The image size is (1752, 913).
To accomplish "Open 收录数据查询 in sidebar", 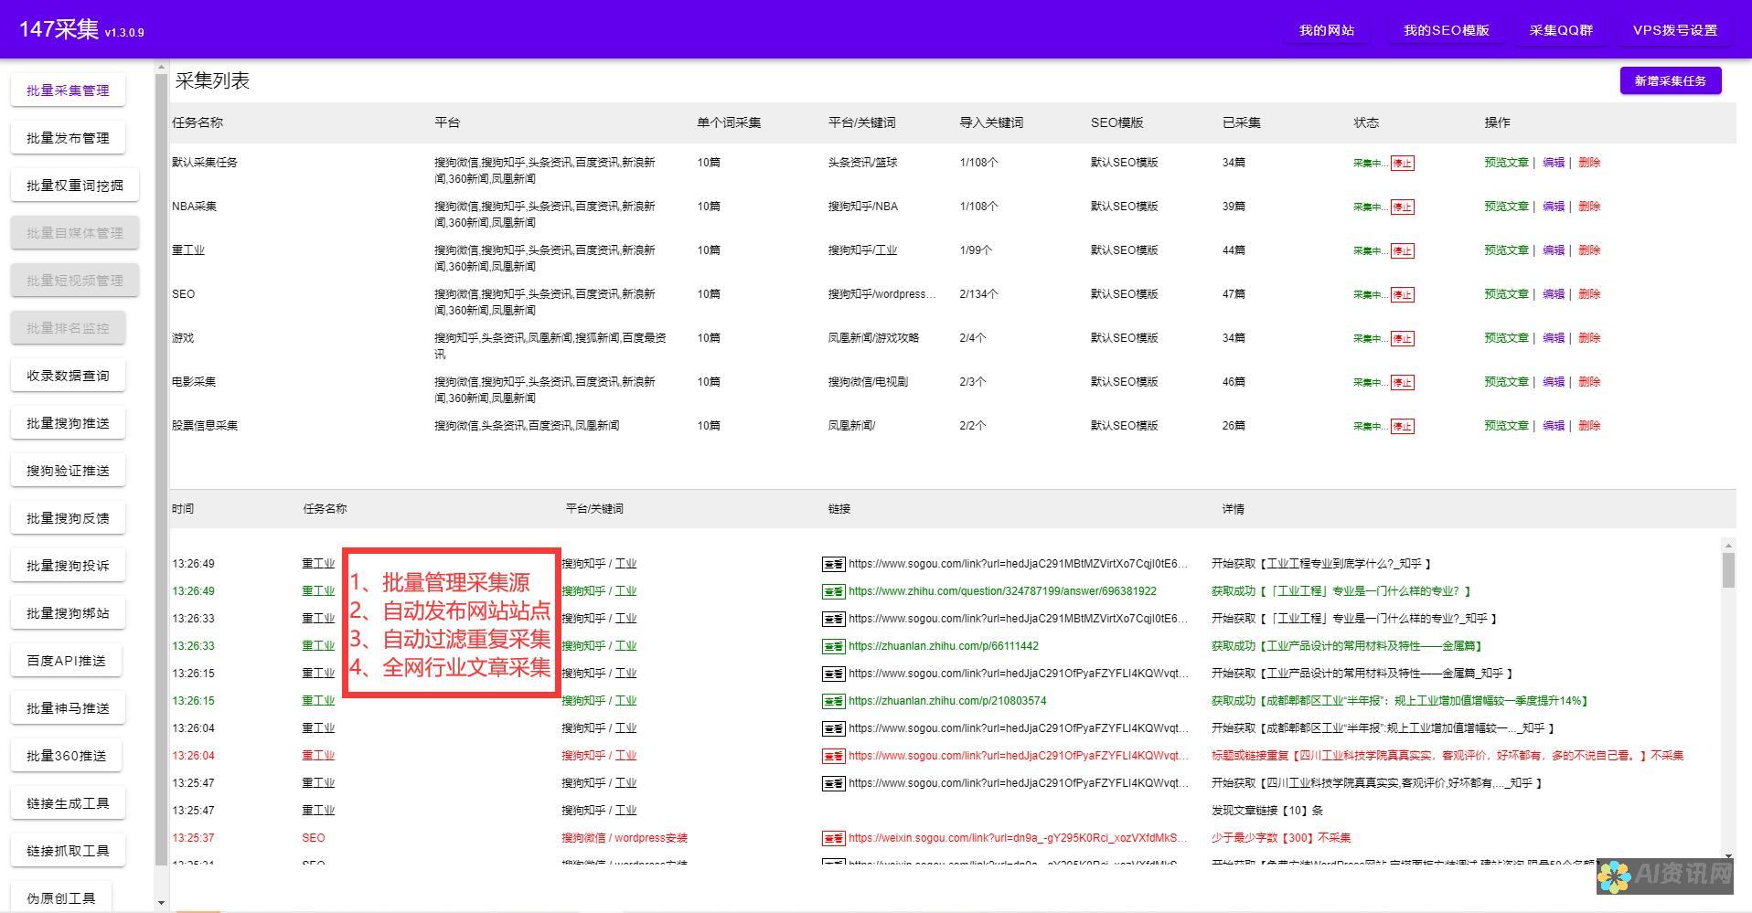I will [68, 376].
